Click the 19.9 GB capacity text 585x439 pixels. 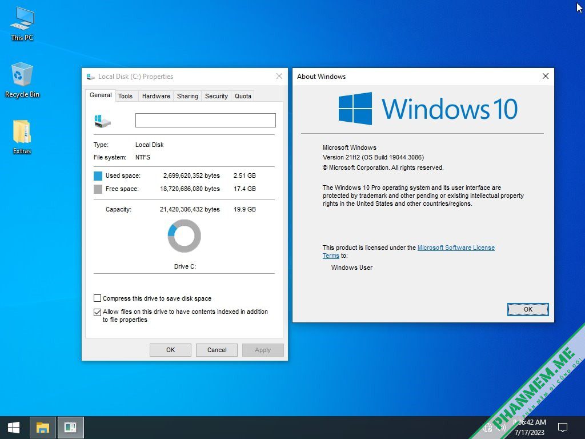[245, 209]
